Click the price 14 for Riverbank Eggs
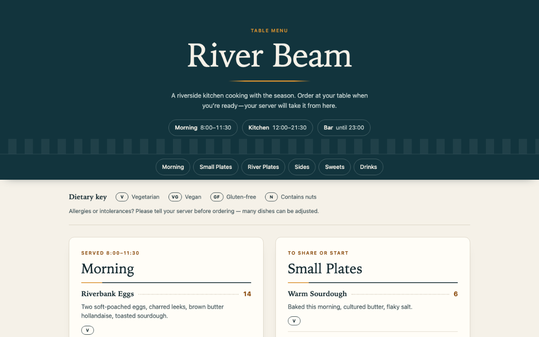Screen dimensions: 539x337 click(247, 294)
